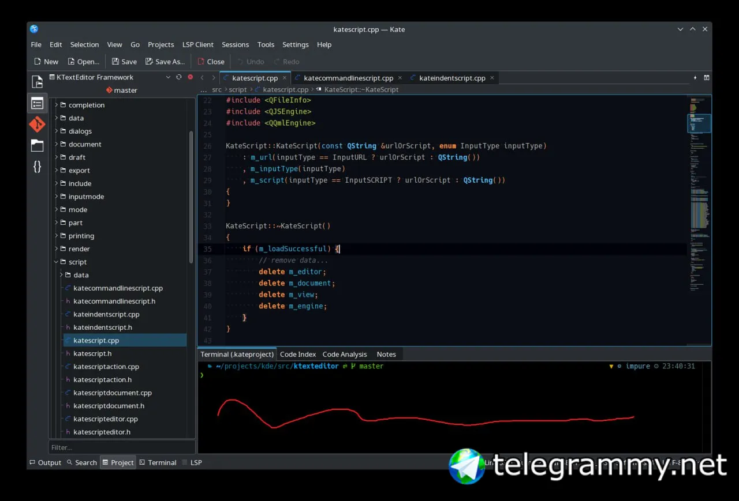Toggle the bottom Terminal tool view
This screenshot has width=739, height=501.
158,462
